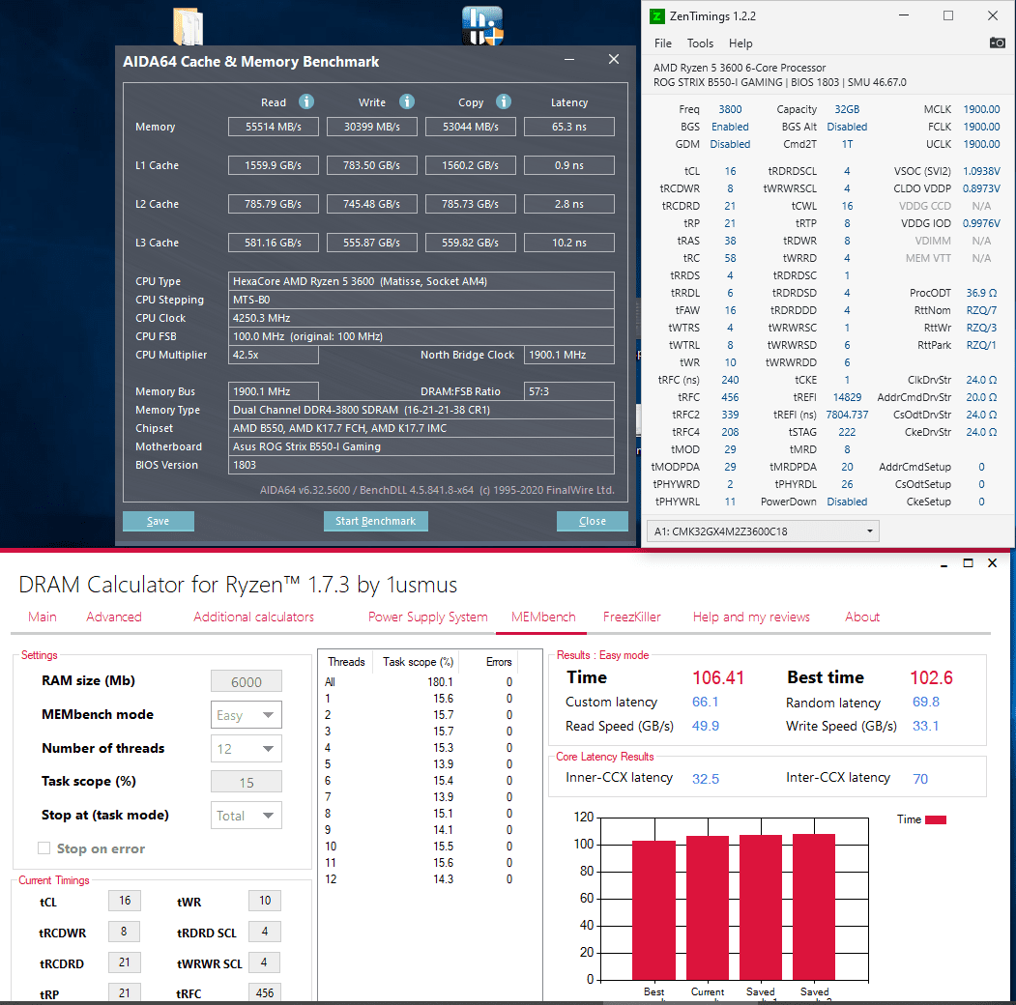
Task: Click the red Time legend swatch in chart
Action: point(936,819)
